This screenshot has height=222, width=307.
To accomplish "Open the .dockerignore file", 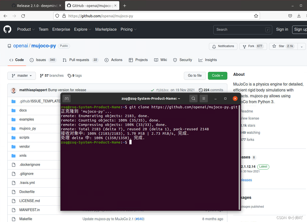I will pyautogui.click(x=30, y=164).
